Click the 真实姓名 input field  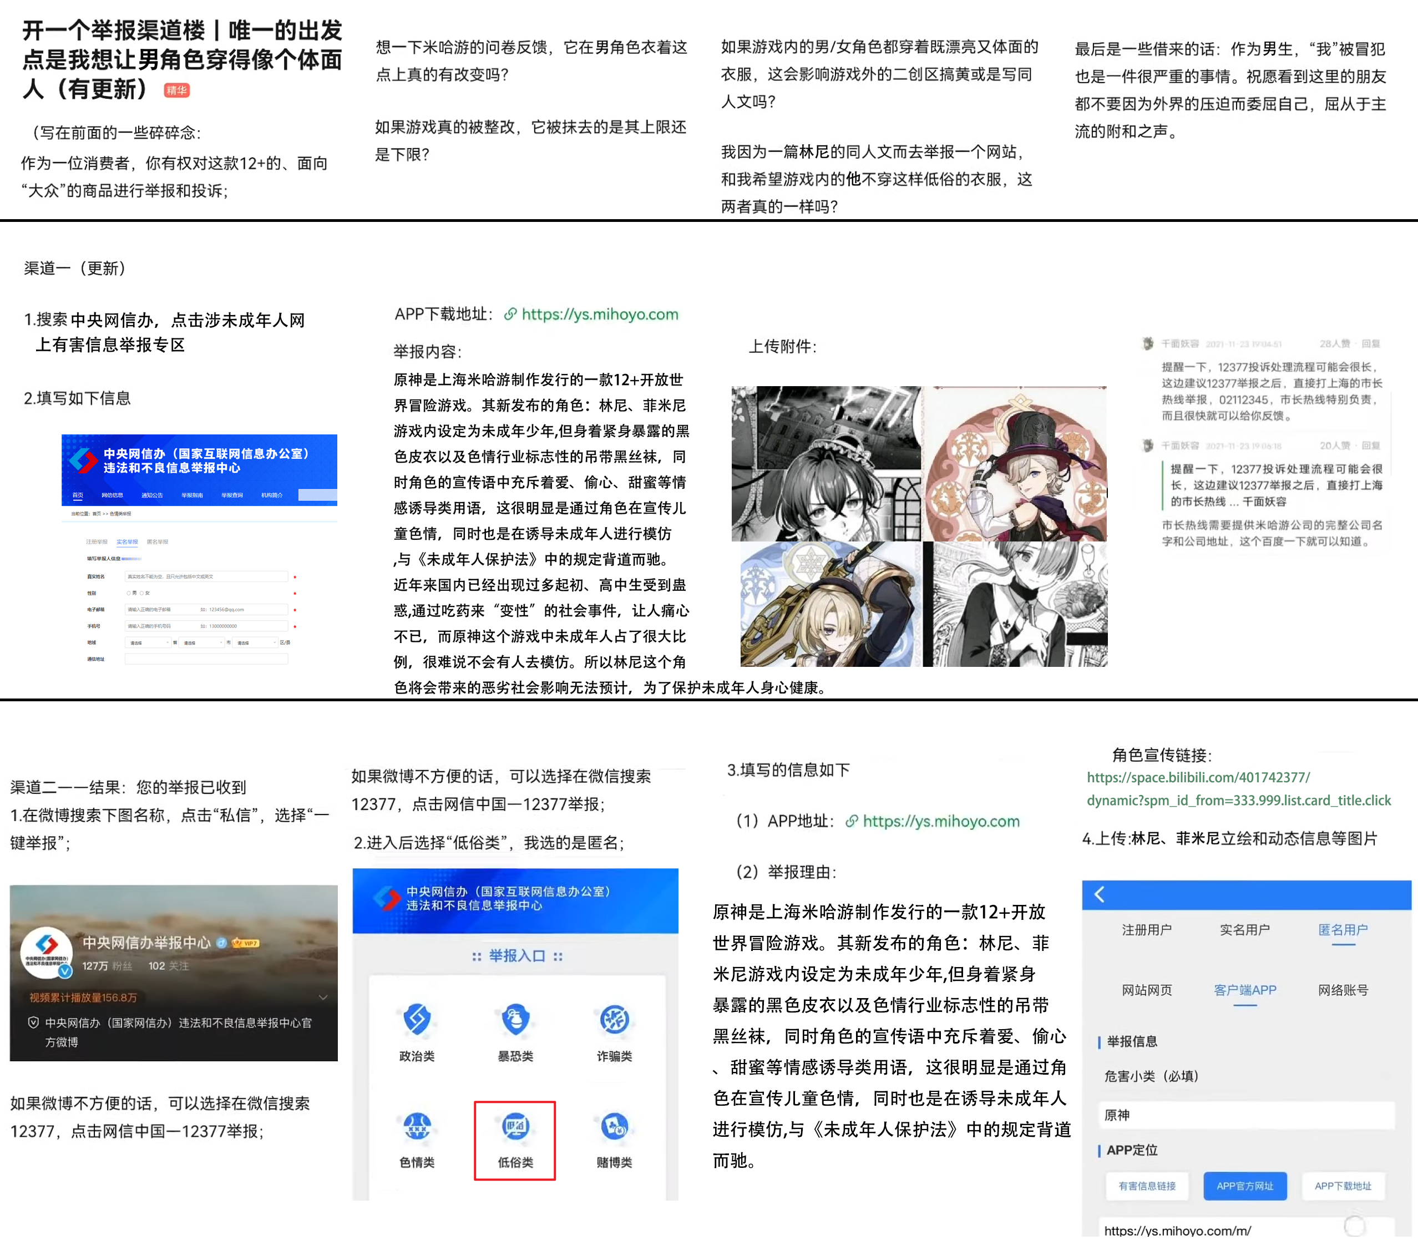(206, 576)
